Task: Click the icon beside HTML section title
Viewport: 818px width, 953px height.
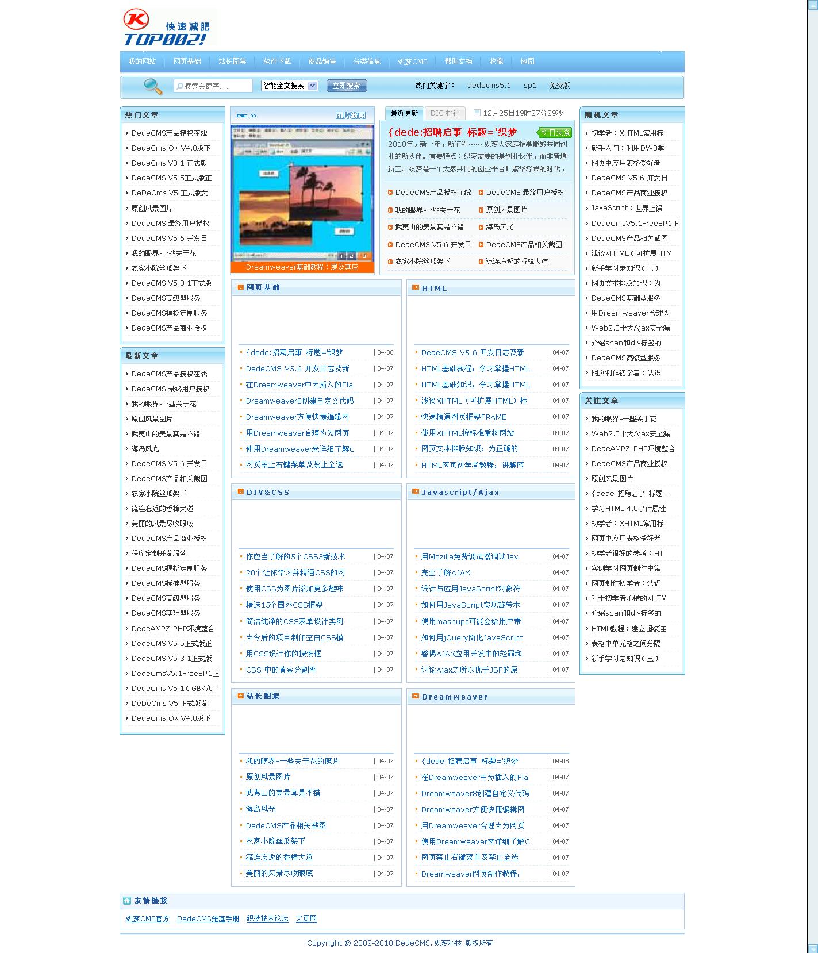Action: click(x=416, y=288)
